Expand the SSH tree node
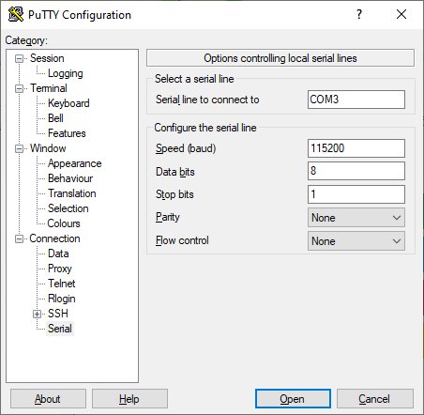This screenshot has height=415, width=424. click(37, 314)
